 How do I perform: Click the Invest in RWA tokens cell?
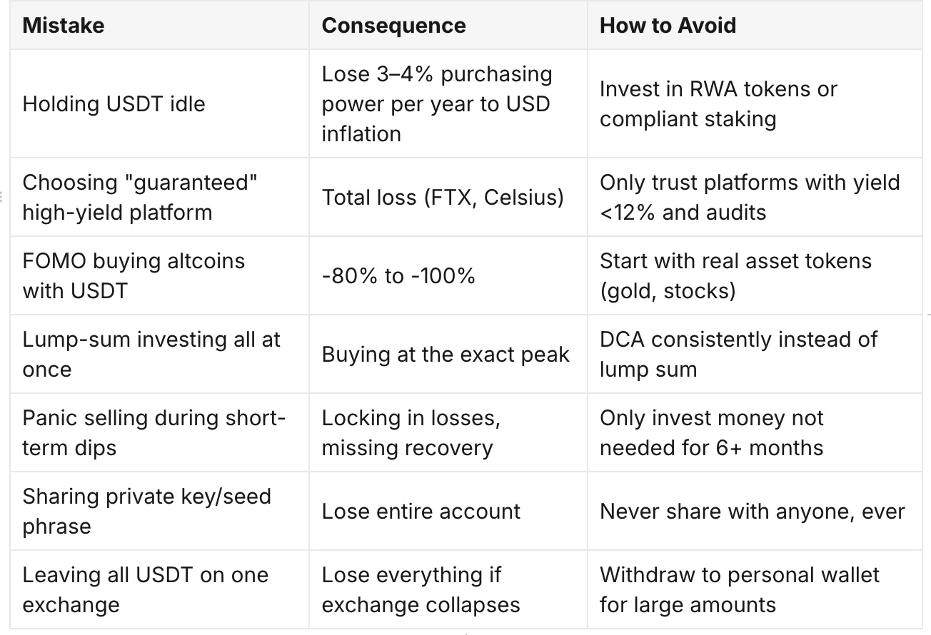[x=755, y=103]
